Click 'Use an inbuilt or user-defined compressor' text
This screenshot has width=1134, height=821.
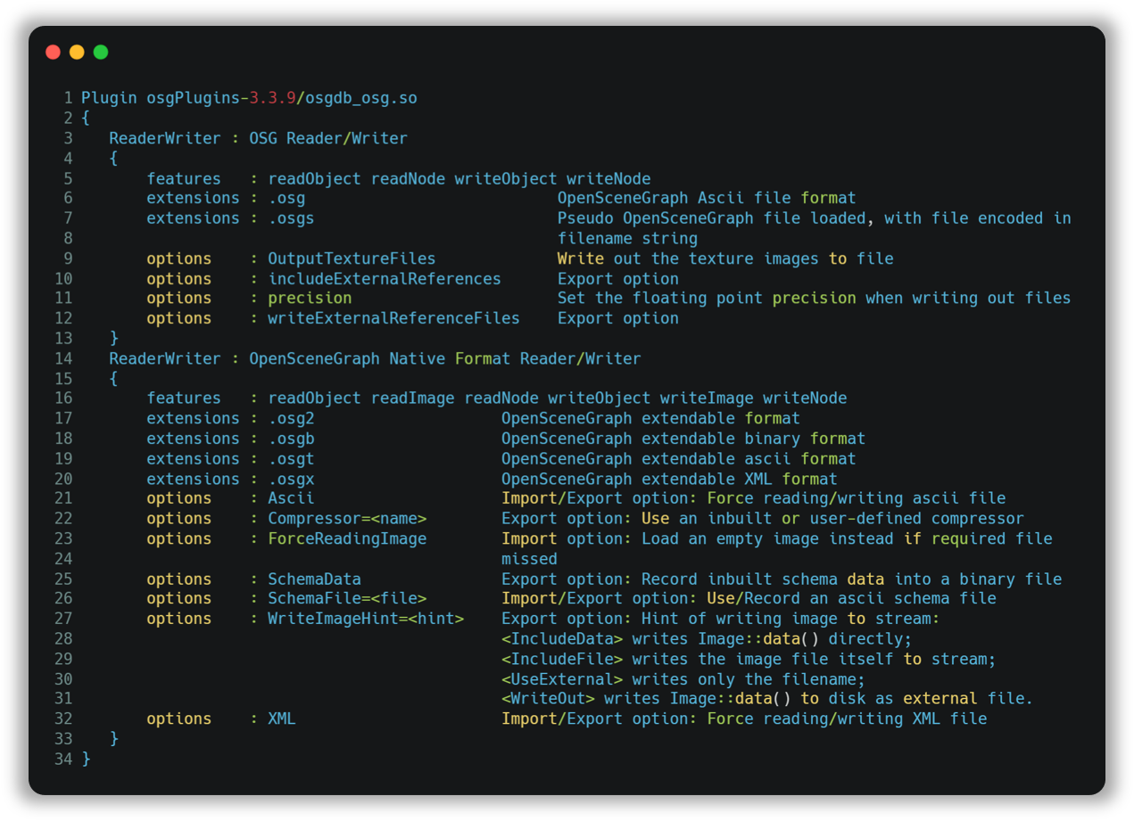pos(832,518)
